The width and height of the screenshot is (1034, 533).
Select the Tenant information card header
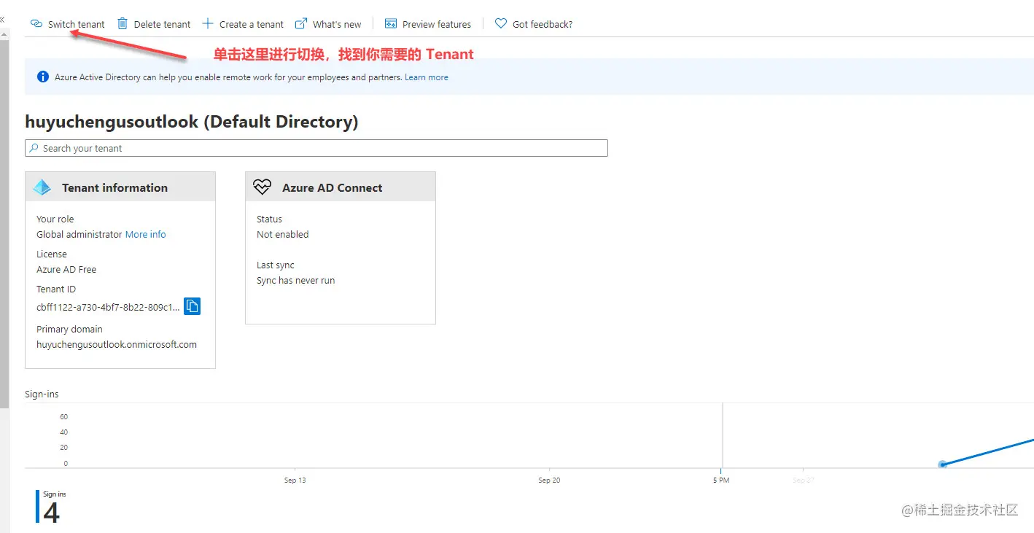120,187
